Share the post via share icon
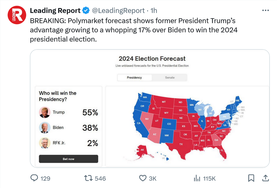This screenshot has height=188, width=277. coord(265,178)
